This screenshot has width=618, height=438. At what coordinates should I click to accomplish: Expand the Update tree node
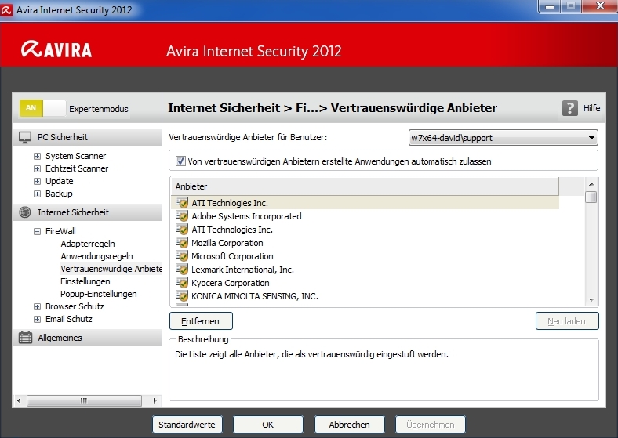[x=37, y=182]
